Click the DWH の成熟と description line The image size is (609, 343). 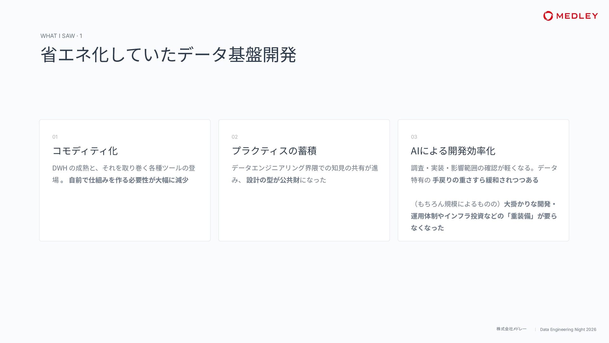point(124,168)
